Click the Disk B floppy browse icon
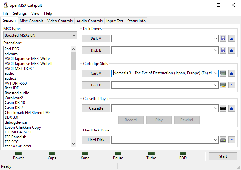The image size is (241, 170). (x=223, y=50)
